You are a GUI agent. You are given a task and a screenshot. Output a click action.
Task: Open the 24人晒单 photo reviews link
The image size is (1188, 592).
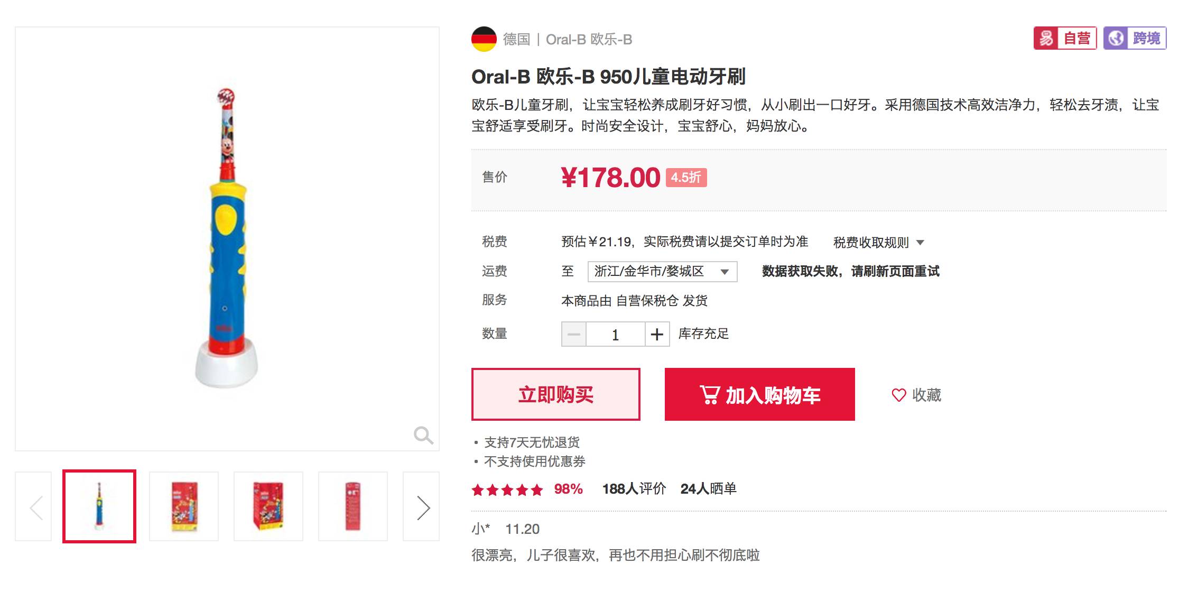click(708, 489)
